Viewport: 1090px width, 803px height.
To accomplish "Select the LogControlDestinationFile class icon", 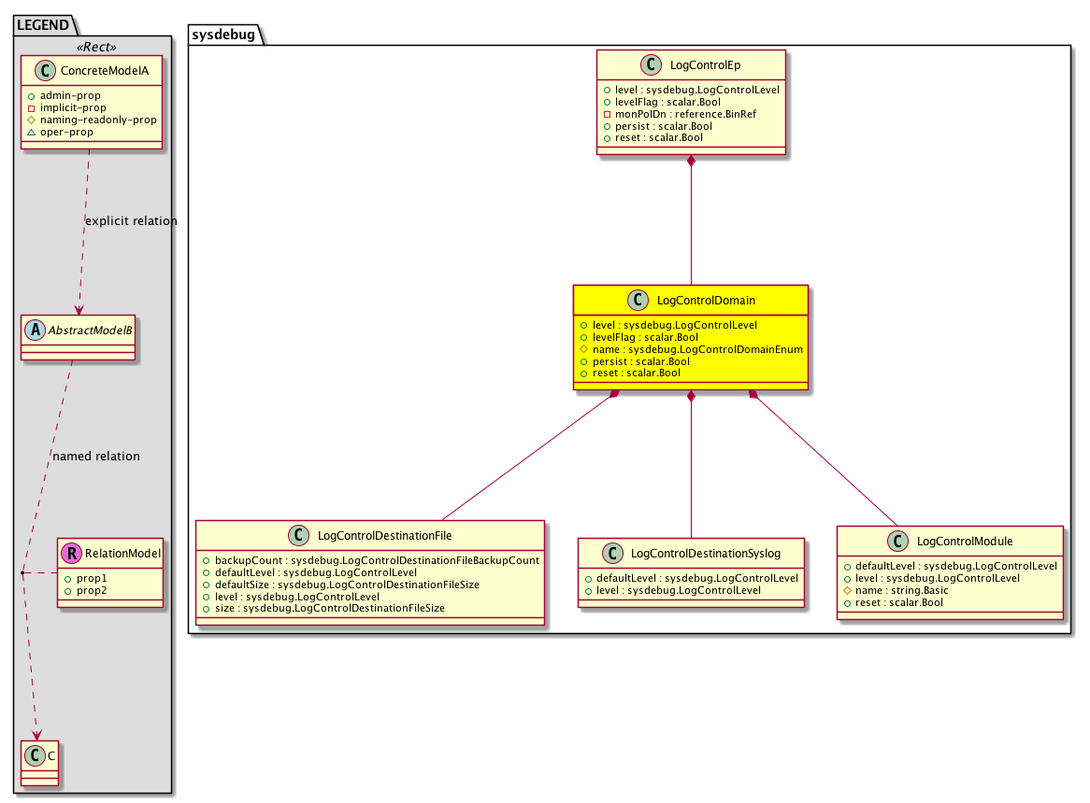I will 298,535.
